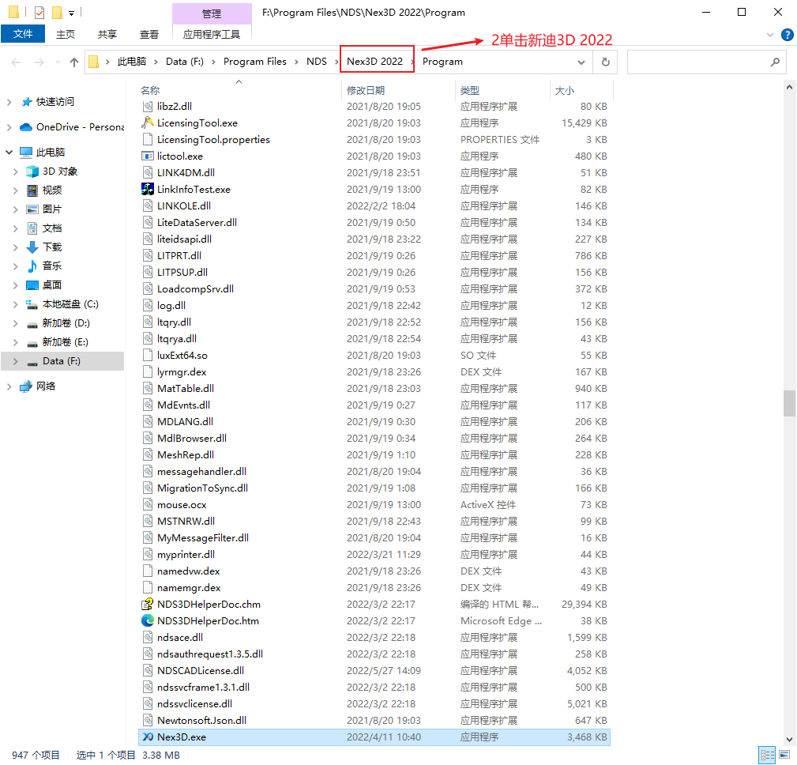Image resolution: width=797 pixels, height=765 pixels.
Task: Switch to details view icon in status bar
Action: pyautogui.click(x=767, y=755)
